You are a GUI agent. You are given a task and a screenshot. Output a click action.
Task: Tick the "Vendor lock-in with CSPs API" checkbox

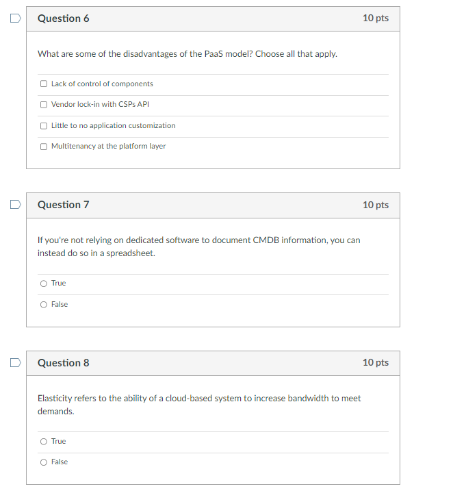[x=44, y=105]
